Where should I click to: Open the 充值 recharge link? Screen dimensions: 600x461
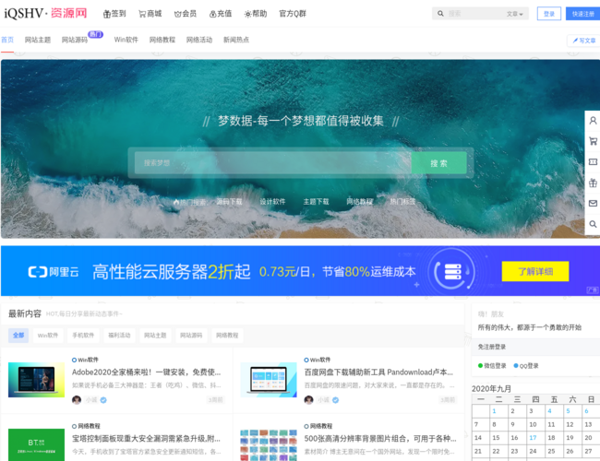point(221,14)
